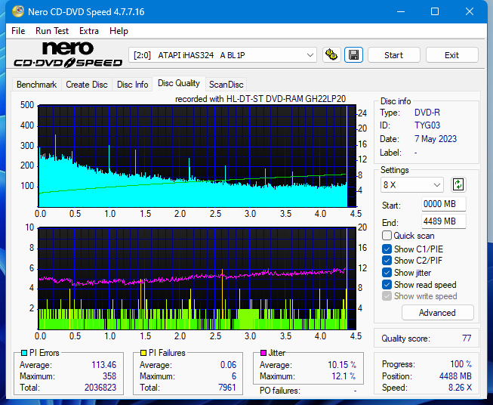Open the ATAPI iHAS324 drive dropdown
Image resolution: width=493 pixels, height=405 pixels.
click(x=223, y=55)
